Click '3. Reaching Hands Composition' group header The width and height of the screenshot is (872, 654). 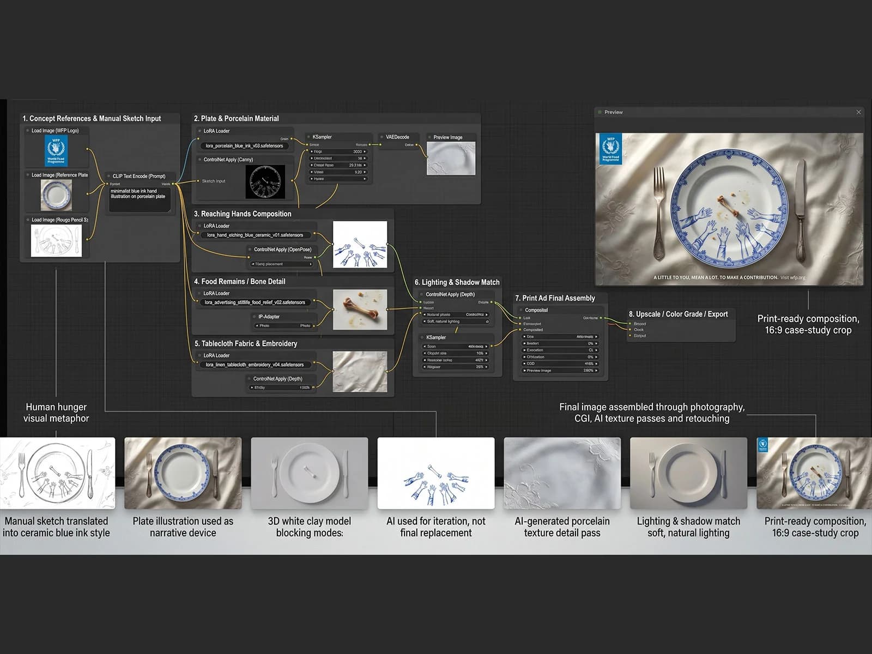(x=243, y=214)
